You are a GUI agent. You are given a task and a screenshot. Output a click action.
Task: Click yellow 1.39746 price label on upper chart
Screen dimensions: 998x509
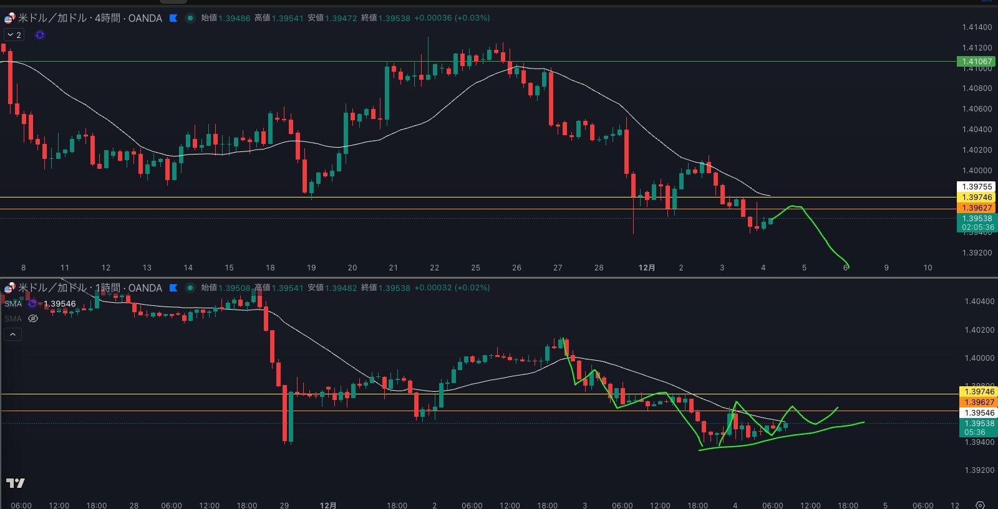point(976,197)
